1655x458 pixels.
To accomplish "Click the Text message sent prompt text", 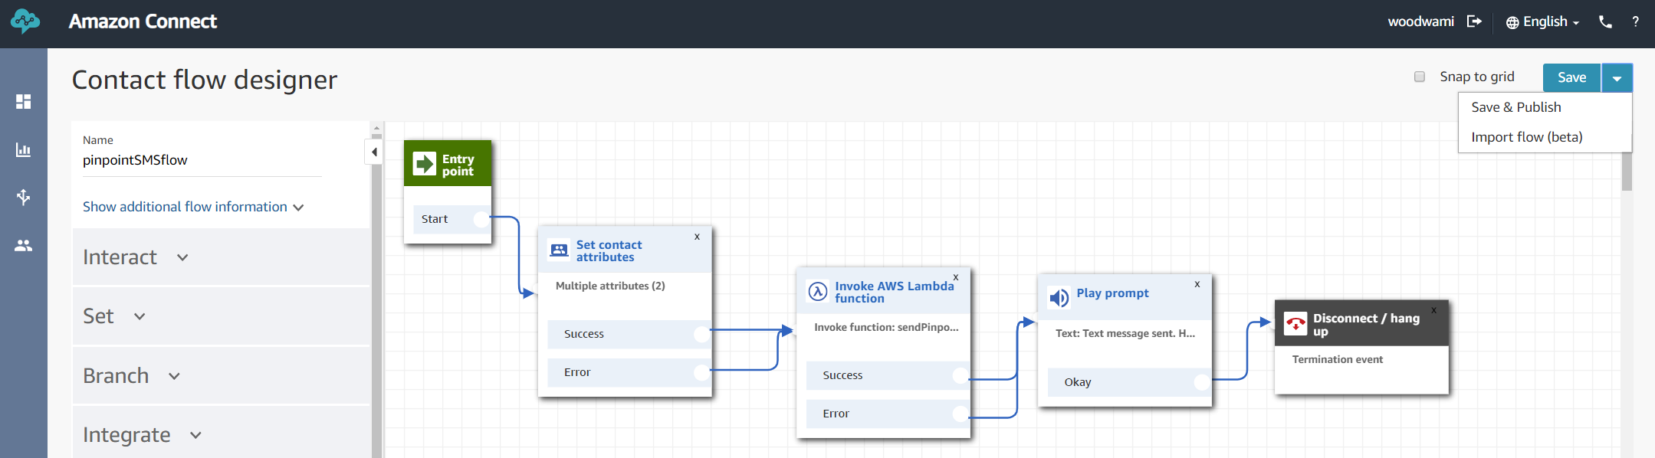I will point(1125,333).
